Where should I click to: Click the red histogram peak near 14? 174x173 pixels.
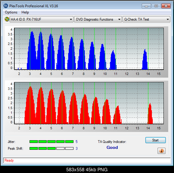(150, 114)
